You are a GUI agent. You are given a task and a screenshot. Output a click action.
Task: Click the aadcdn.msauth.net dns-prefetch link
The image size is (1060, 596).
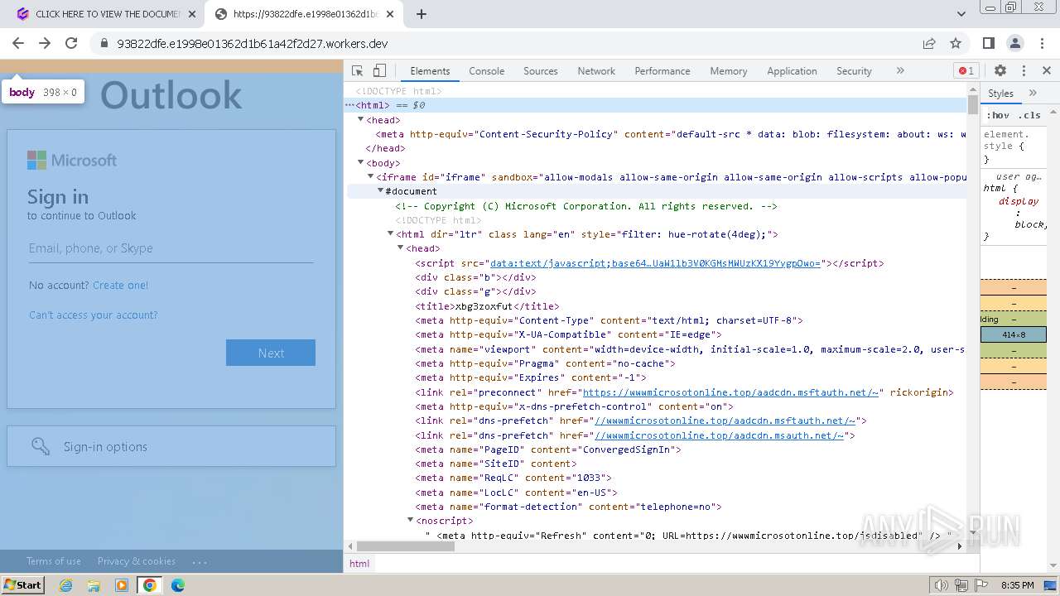719,435
